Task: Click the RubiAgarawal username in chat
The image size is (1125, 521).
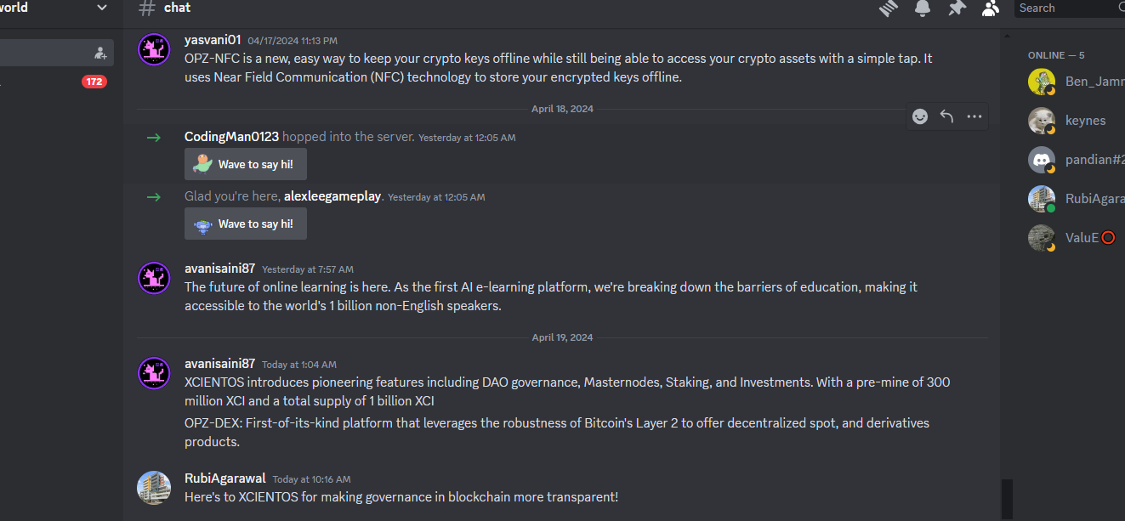Action: [225, 479]
